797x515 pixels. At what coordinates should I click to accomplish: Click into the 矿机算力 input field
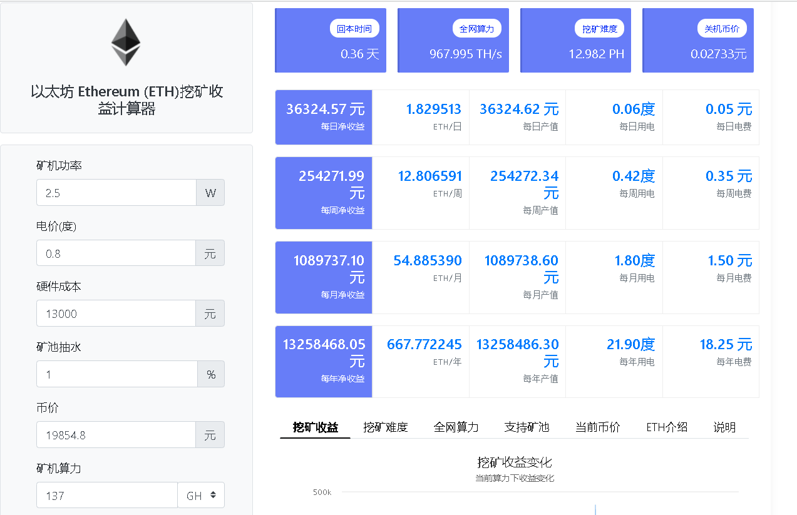tap(106, 494)
